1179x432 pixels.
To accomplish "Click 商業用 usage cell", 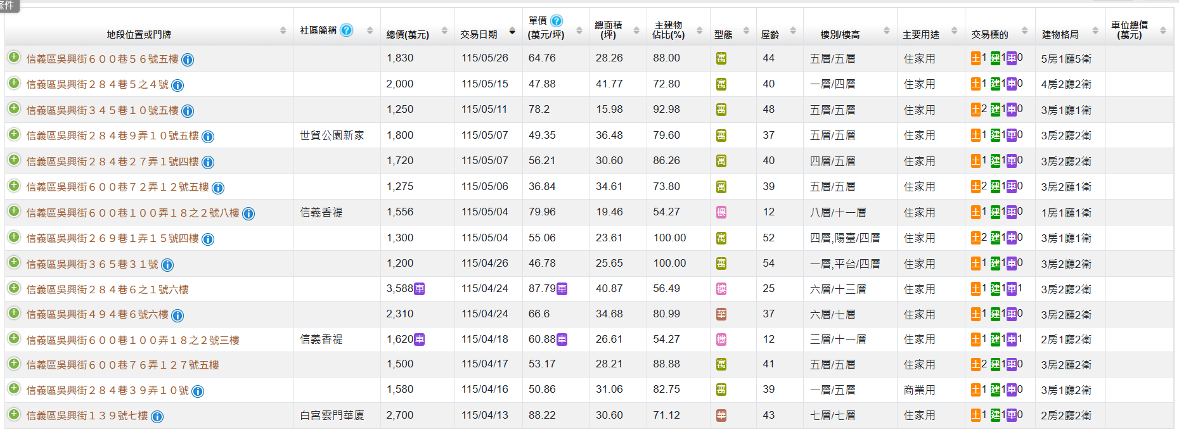I will [x=919, y=390].
